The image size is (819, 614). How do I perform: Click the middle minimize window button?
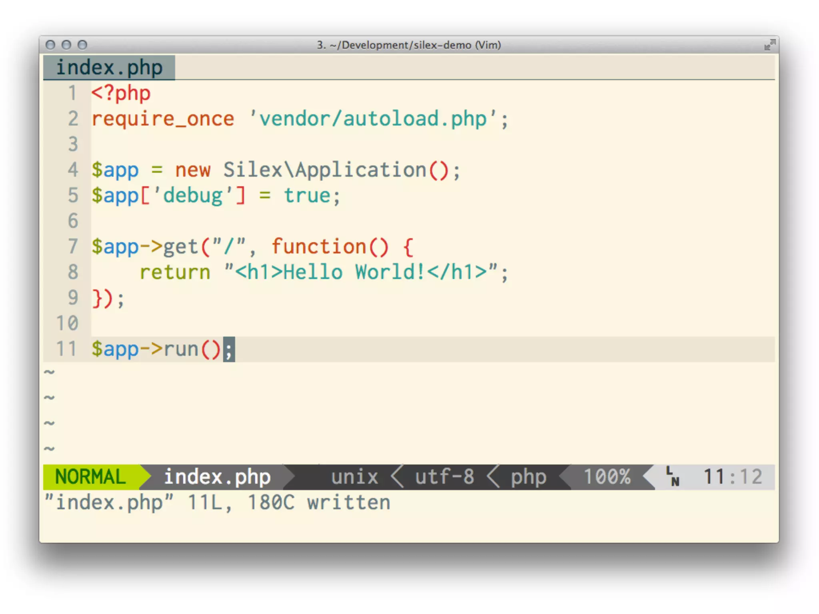(x=66, y=45)
